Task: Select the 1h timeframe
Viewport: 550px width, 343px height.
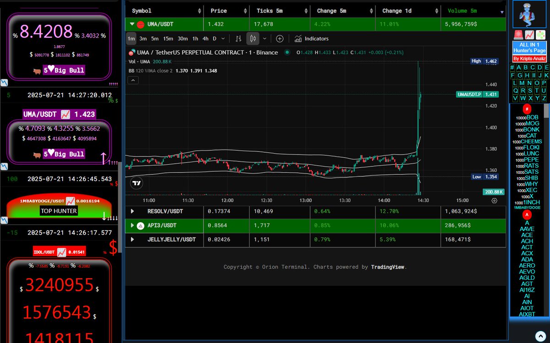Action: (195, 39)
